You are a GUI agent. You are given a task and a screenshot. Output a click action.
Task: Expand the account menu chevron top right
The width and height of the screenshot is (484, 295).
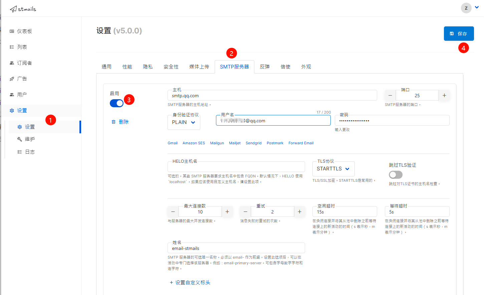pyautogui.click(x=477, y=7)
